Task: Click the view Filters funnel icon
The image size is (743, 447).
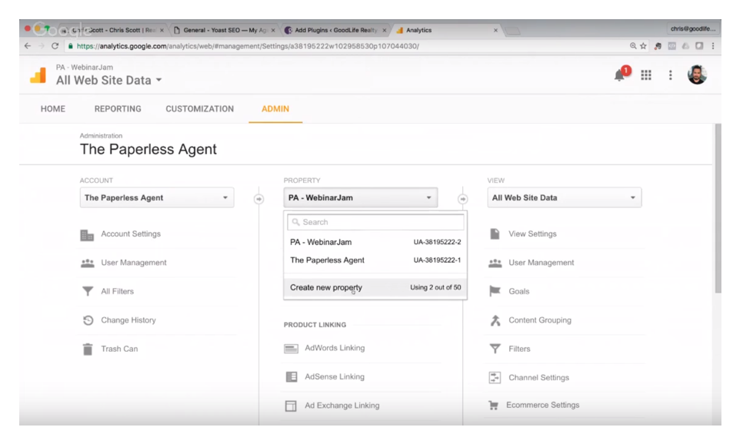Action: pos(495,349)
